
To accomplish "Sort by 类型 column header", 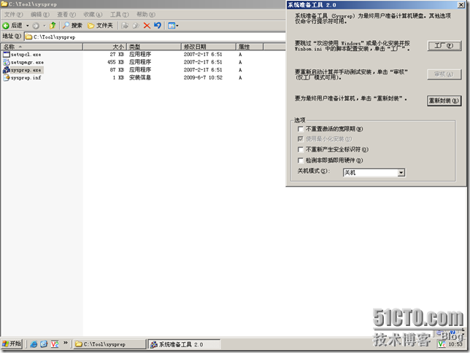I will [154, 47].
